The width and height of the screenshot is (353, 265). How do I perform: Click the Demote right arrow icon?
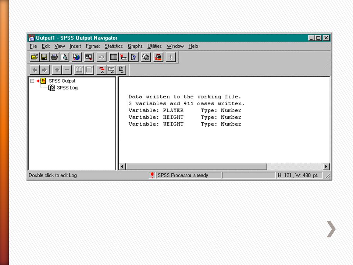click(44, 70)
